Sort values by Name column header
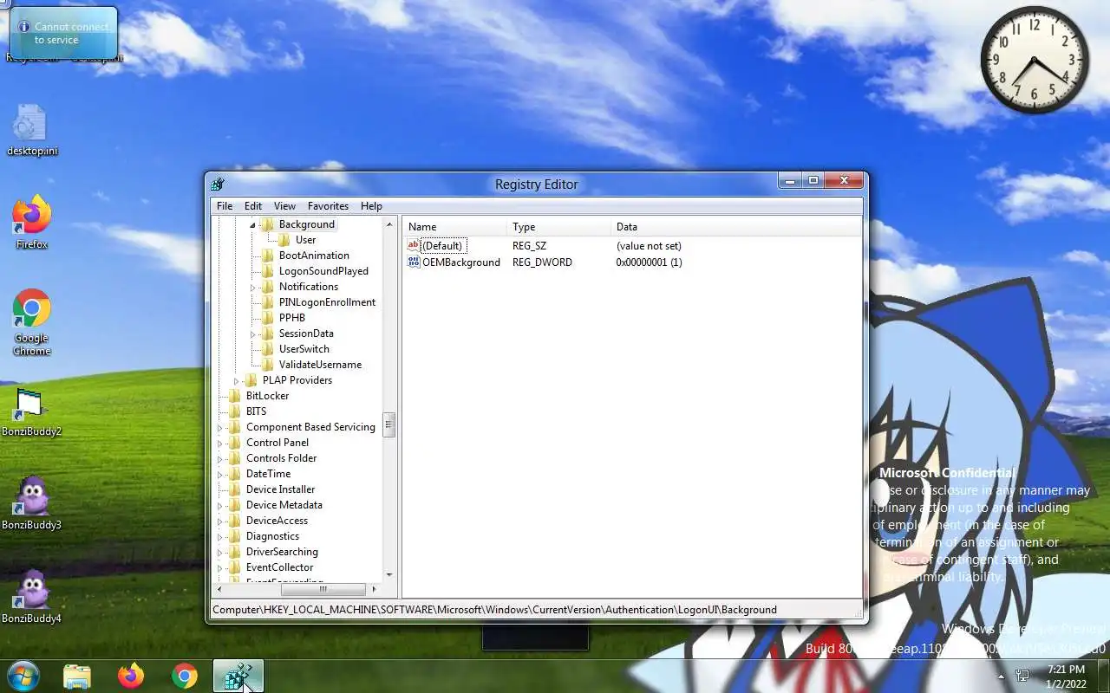This screenshot has width=1110, height=693. (455, 227)
